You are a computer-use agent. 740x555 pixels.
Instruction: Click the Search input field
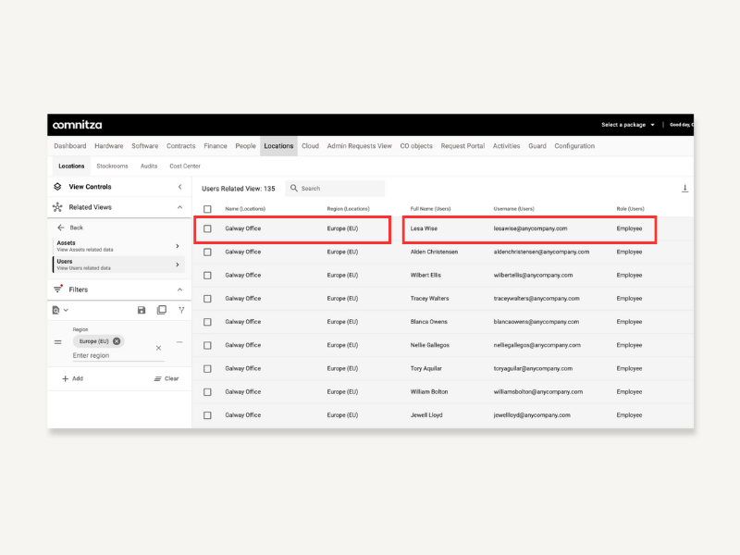tap(335, 189)
